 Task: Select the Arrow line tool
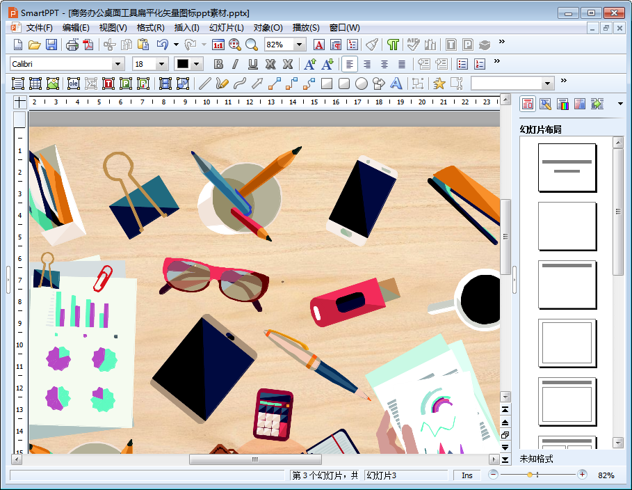coord(257,84)
